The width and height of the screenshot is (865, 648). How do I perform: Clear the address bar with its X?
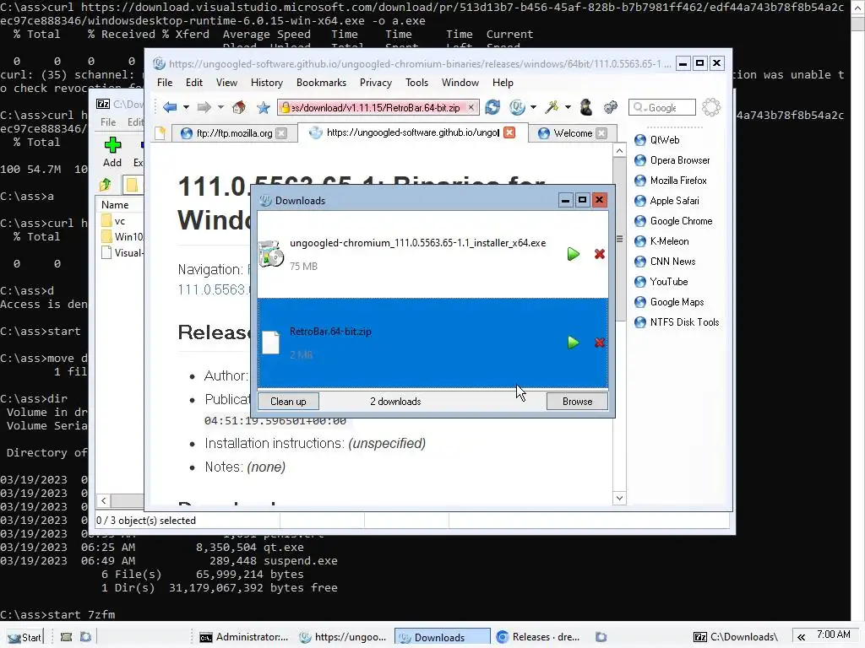471,107
